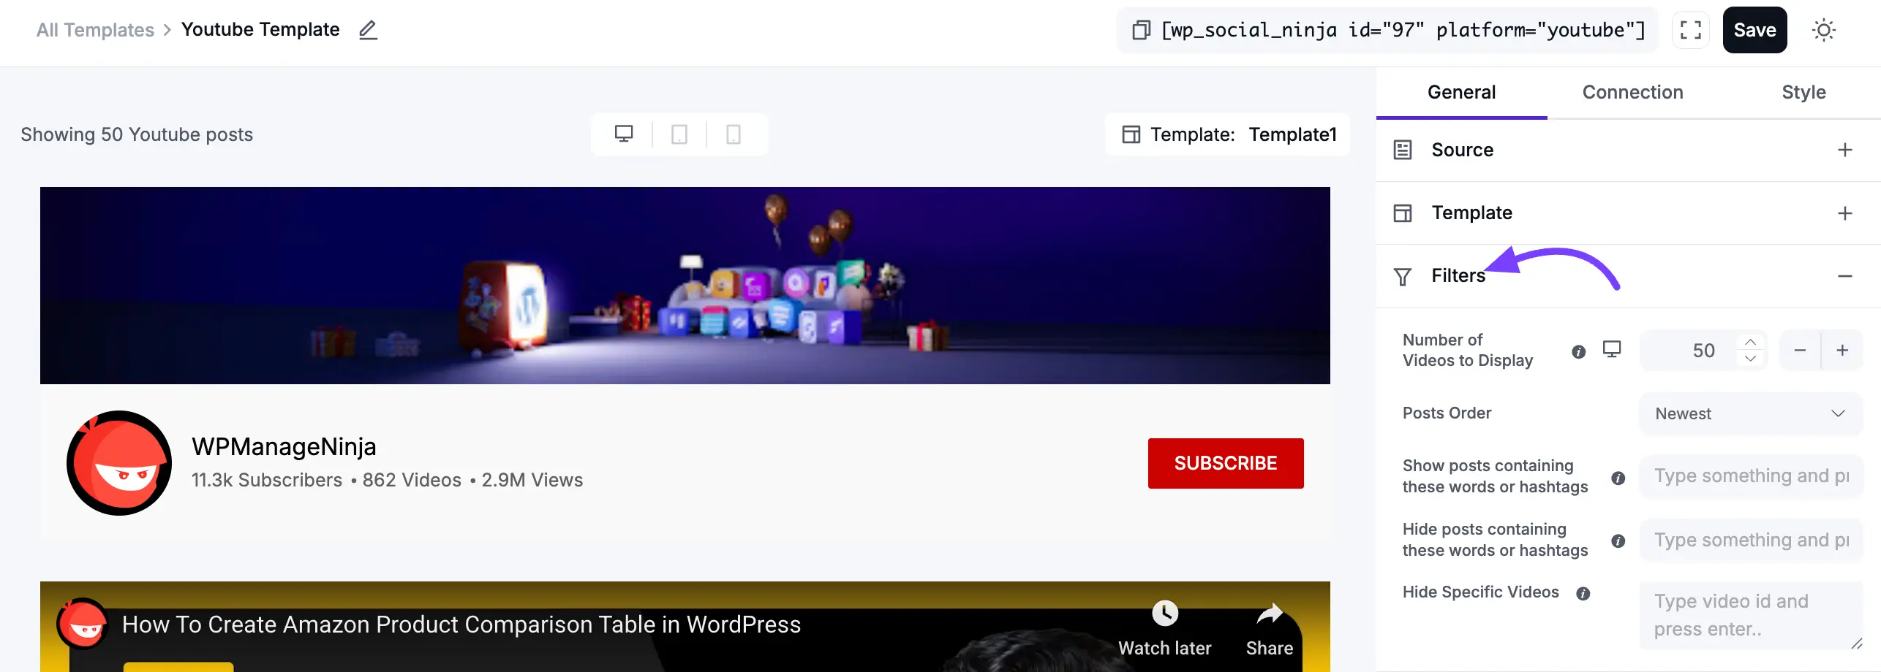The height and width of the screenshot is (672, 1881).
Task: Expand the Template settings section
Action: [x=1844, y=213]
